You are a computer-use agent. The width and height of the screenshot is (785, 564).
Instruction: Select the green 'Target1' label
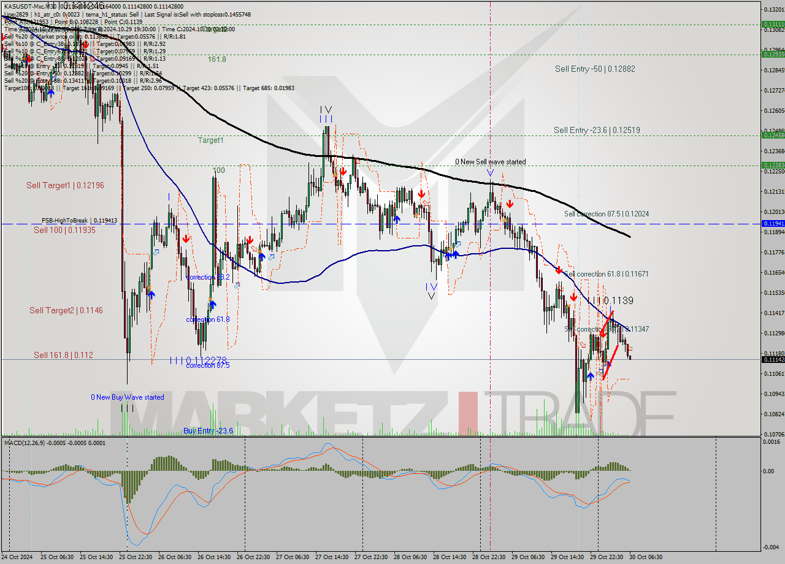(210, 140)
